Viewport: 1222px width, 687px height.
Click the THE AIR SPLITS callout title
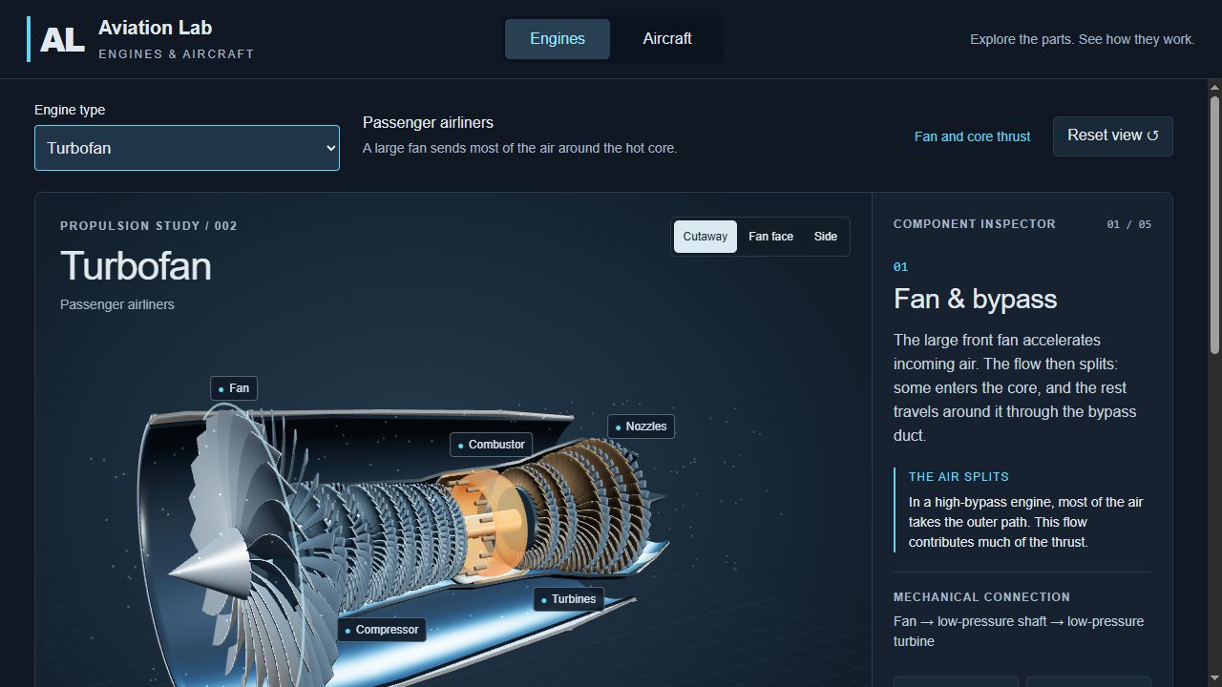[959, 476]
